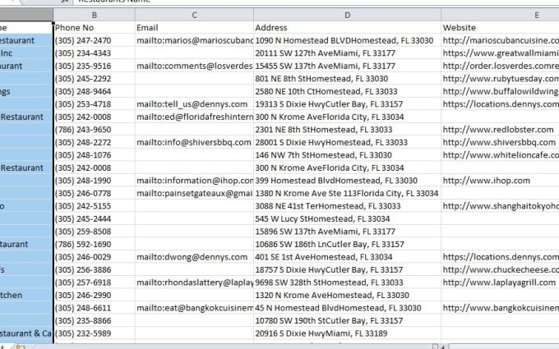Select column C header
The width and height of the screenshot is (559, 349).
194,15
